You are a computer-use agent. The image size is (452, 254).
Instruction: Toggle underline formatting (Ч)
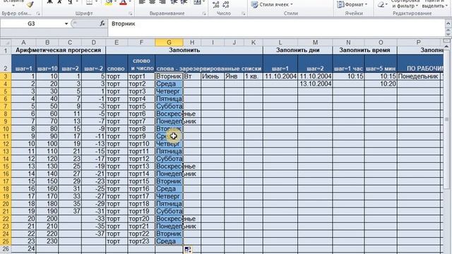tap(70, 2)
